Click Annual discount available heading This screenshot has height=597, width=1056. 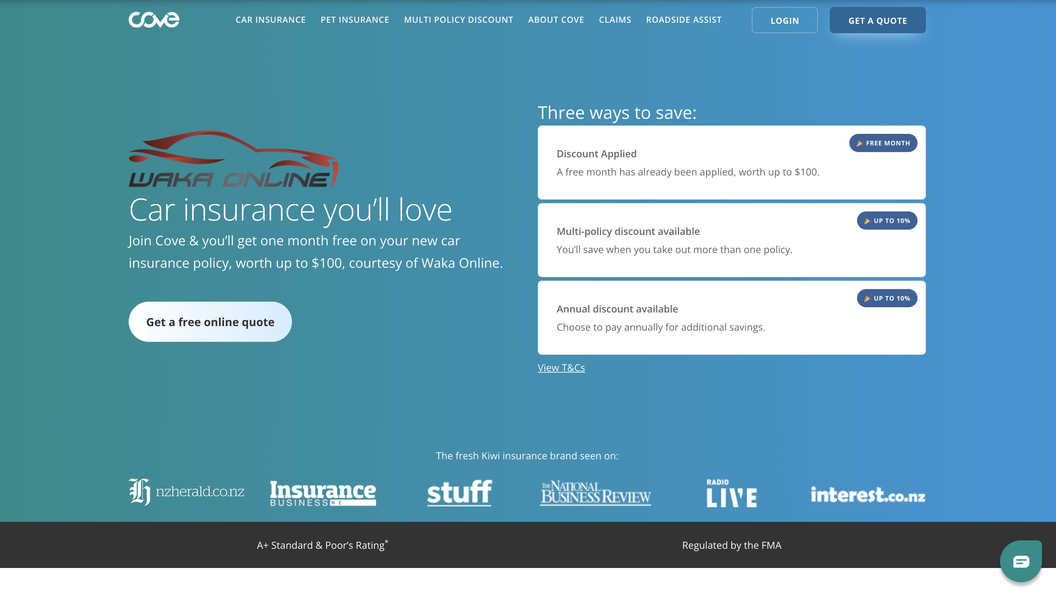[617, 309]
